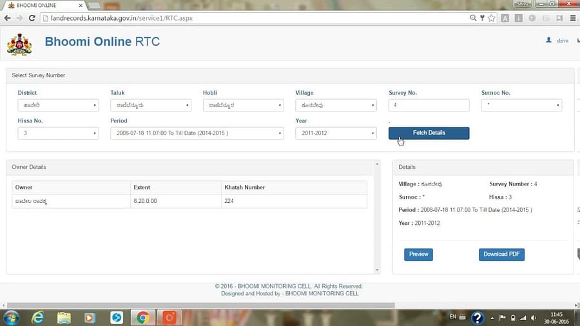
Task: Open the Windows Start menu
Action: tap(12, 318)
